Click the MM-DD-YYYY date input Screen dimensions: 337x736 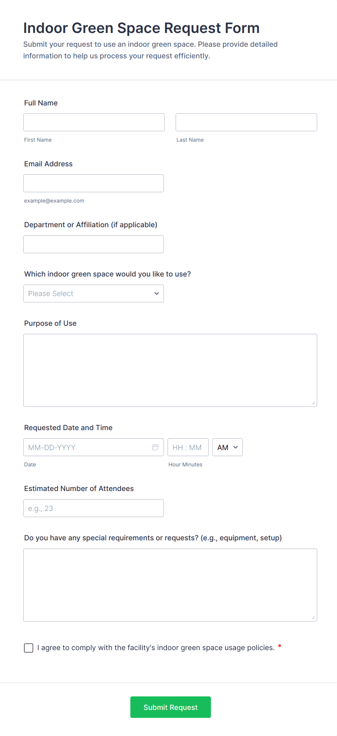click(x=87, y=447)
